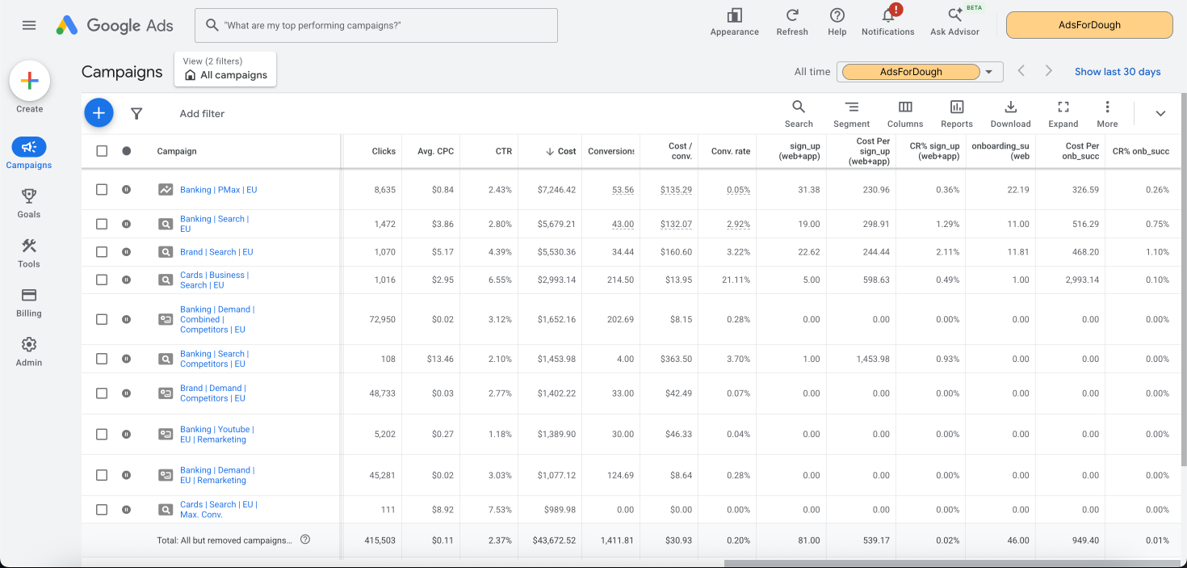1187x568 pixels.
Task: Click the blue new campaign plus button
Action: 99,113
